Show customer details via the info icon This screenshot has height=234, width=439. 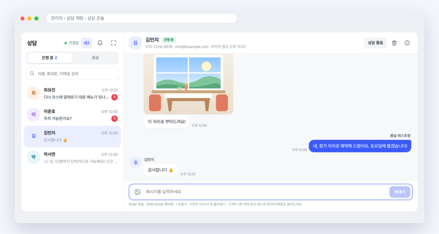[407, 43]
